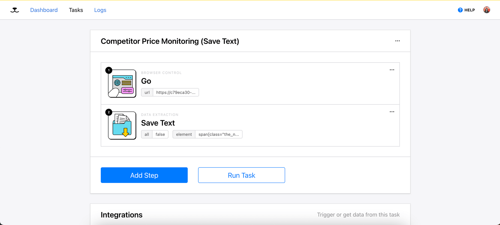This screenshot has width=500, height=225.
Task: Click the Add Step button
Action: point(144,175)
